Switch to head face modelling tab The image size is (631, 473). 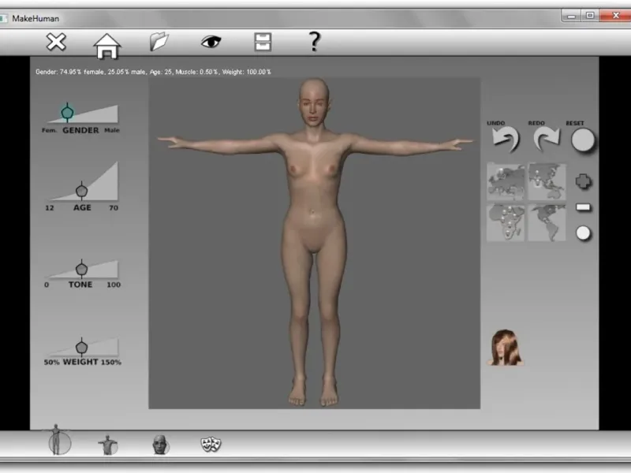point(160,445)
